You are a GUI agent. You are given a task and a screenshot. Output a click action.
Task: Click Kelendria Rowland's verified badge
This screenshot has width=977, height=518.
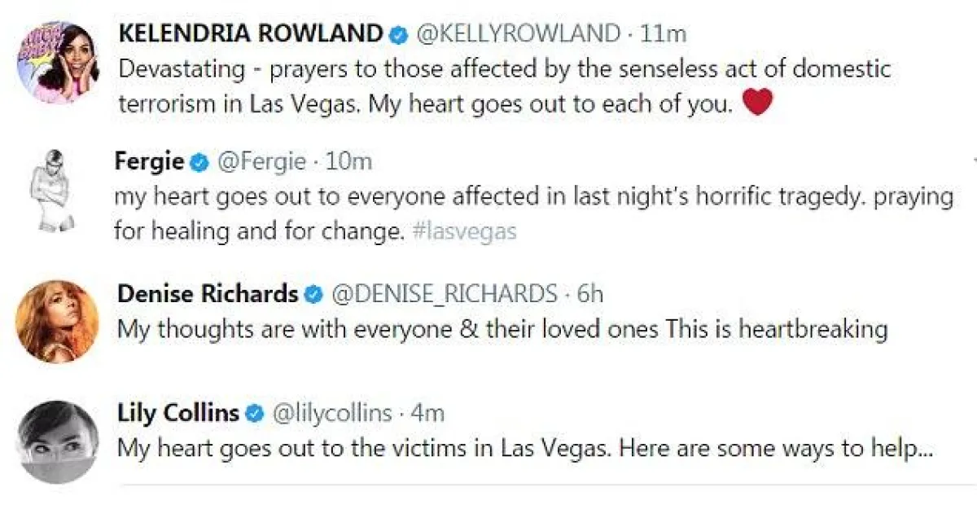[396, 34]
